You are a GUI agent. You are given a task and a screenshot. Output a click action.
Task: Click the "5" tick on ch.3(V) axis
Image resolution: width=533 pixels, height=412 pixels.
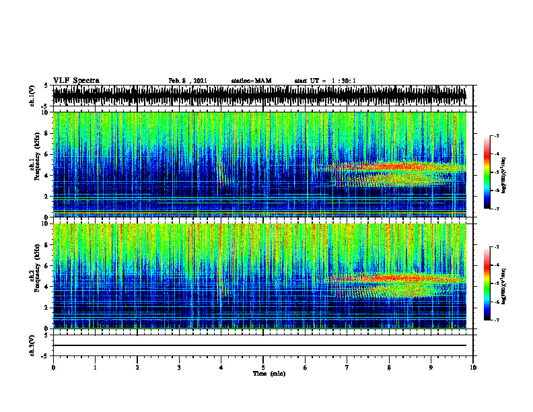[46, 335]
